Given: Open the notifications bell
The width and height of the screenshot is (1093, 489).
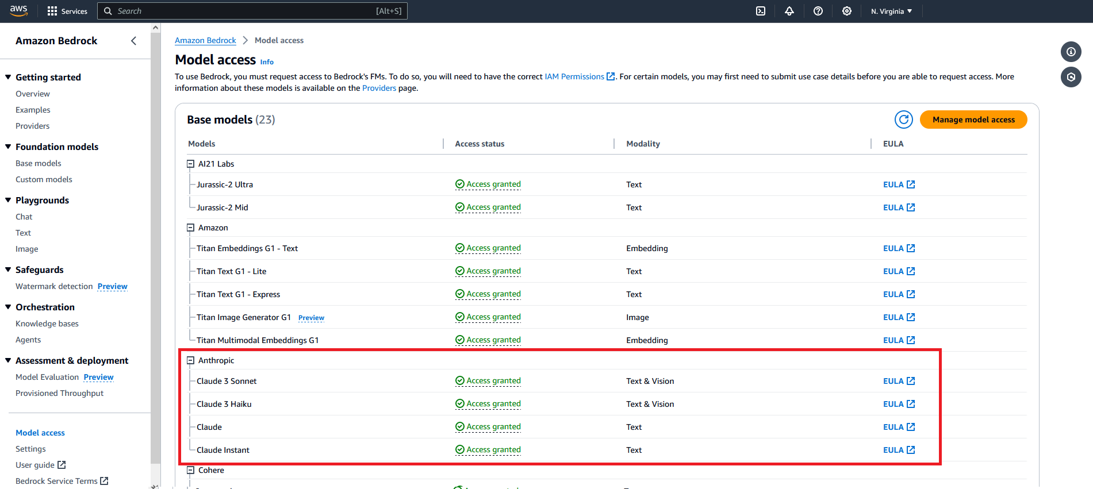Looking at the screenshot, I should [789, 11].
